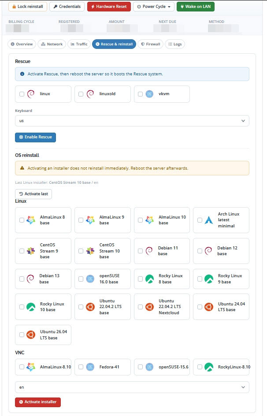Open the installer language dropdown showing en
The image size is (267, 416).
132,387
